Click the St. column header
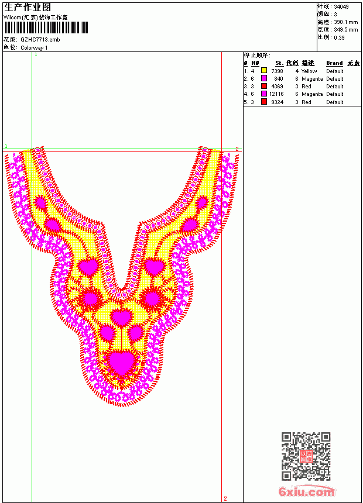Viewport: 363px width, 503px height. (279, 63)
